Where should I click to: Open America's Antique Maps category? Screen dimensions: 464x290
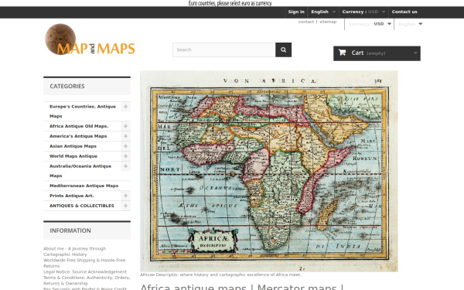(x=78, y=136)
